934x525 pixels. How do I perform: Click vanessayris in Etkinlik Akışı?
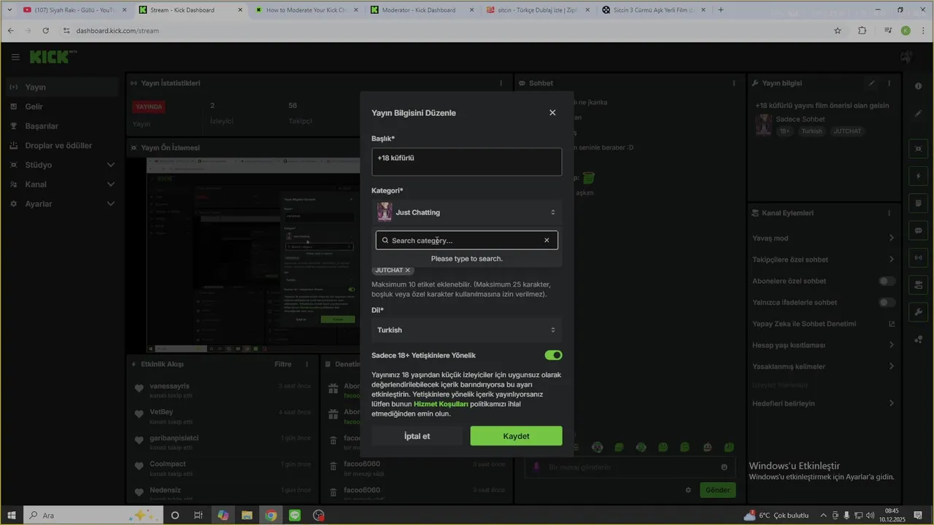169,386
